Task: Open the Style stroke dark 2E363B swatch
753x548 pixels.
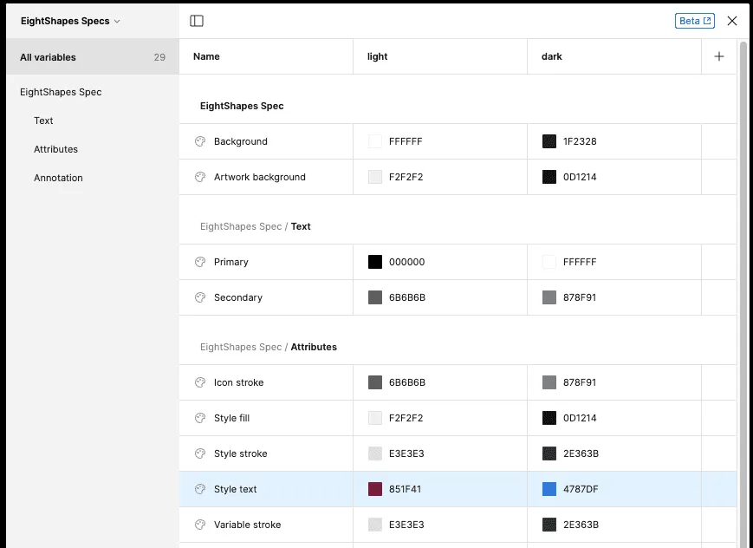Action: click(549, 453)
